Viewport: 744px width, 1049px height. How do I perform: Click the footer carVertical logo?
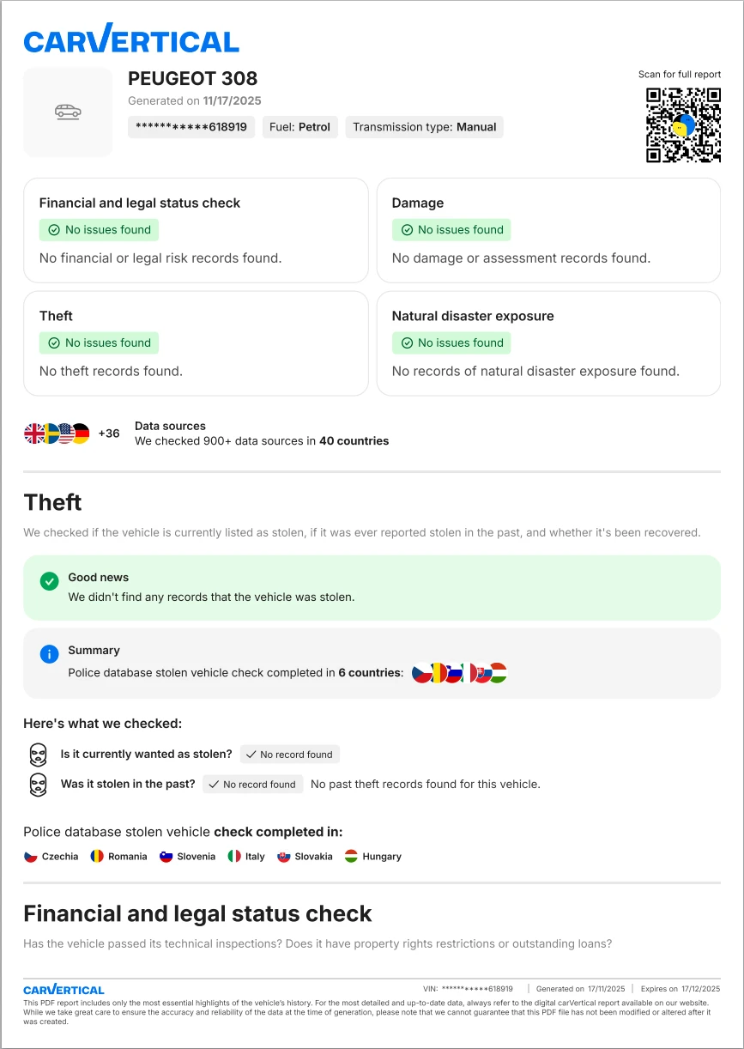pos(64,990)
